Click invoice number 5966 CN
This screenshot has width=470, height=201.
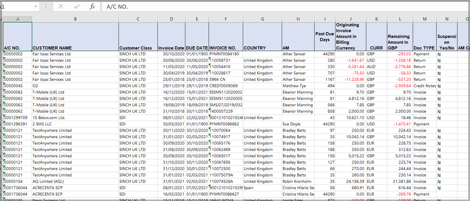point(226,79)
